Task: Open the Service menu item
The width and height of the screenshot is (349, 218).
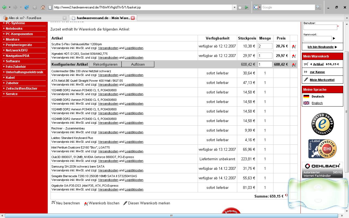Action: coord(11,94)
